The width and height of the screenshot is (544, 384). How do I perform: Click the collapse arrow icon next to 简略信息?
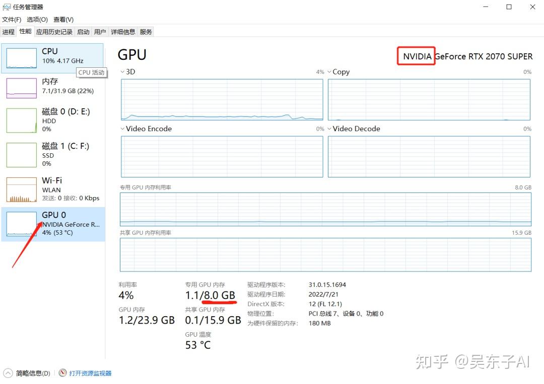[8, 373]
